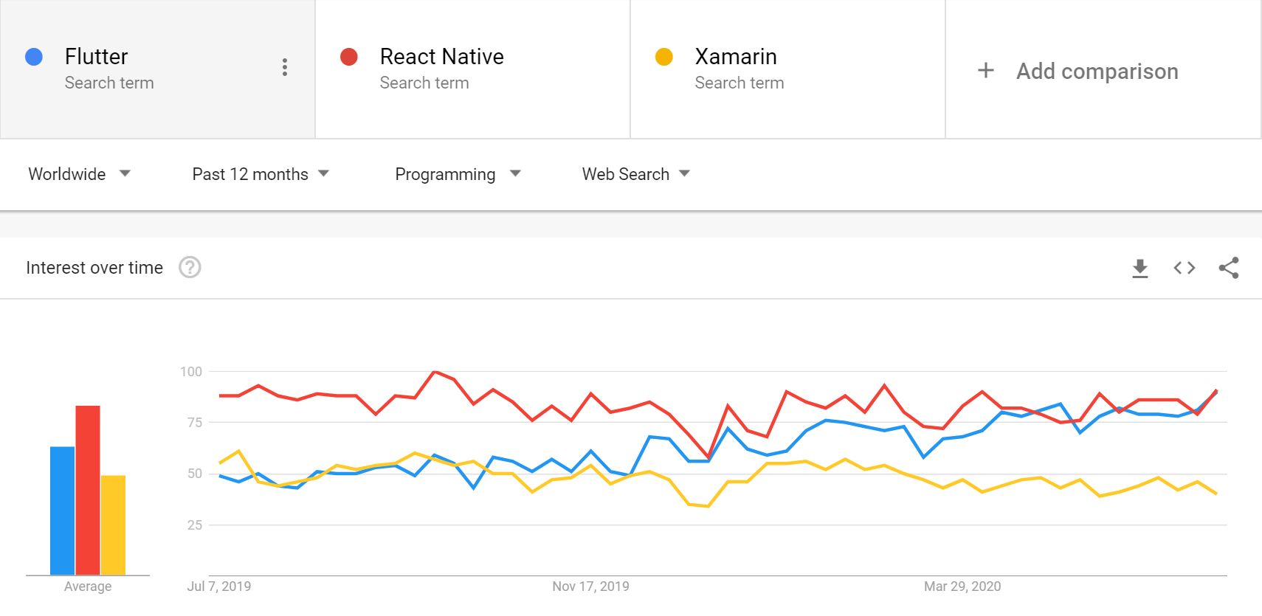Click the yellow Xamarin color dot
1262x616 pixels.
(664, 57)
